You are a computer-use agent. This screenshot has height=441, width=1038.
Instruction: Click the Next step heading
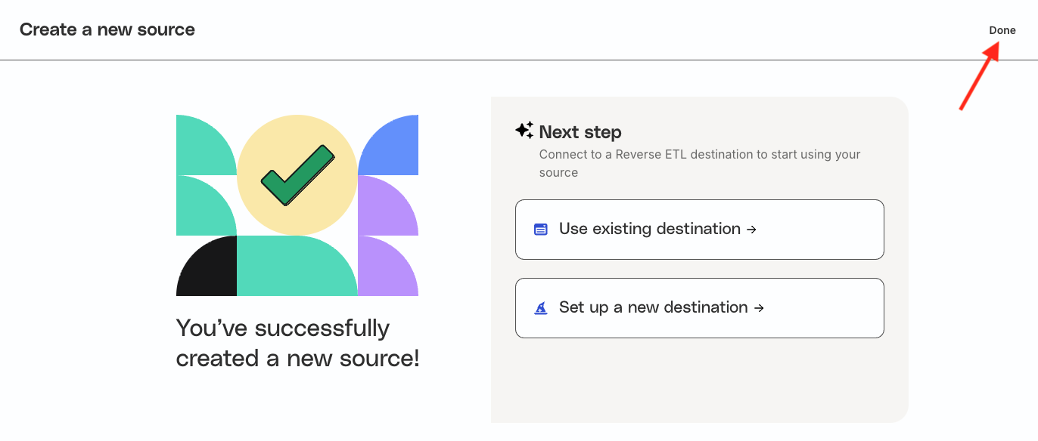pyautogui.click(x=580, y=132)
